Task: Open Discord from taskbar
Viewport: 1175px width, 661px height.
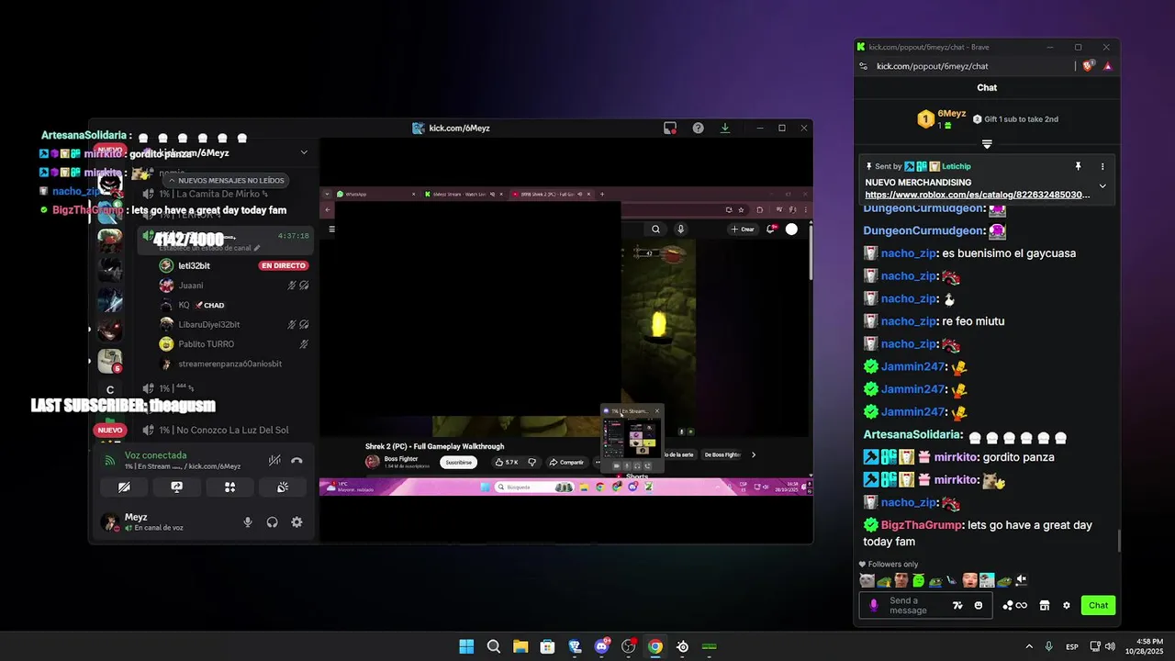Action: point(601,646)
